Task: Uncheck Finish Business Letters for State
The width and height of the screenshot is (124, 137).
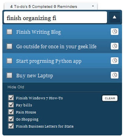Action: pyautogui.click(x=11, y=126)
